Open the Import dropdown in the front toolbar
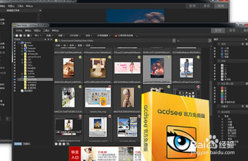The image size is (248, 161). (38, 36)
